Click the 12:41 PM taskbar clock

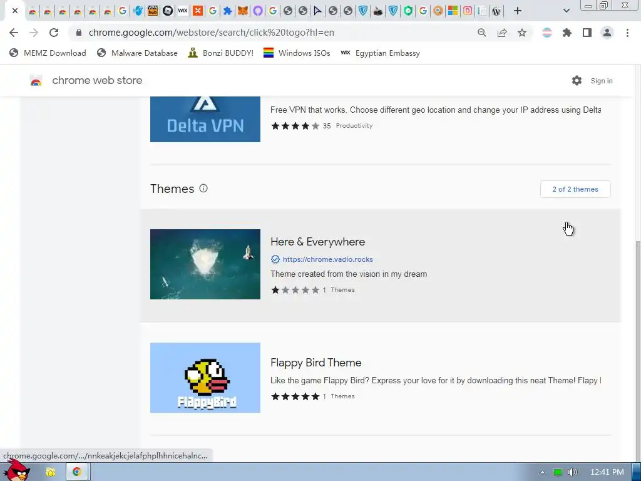pos(607,472)
